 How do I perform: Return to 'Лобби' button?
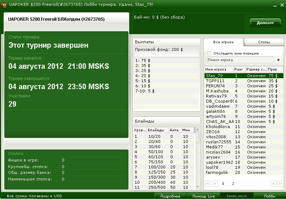pyautogui.click(x=270, y=196)
